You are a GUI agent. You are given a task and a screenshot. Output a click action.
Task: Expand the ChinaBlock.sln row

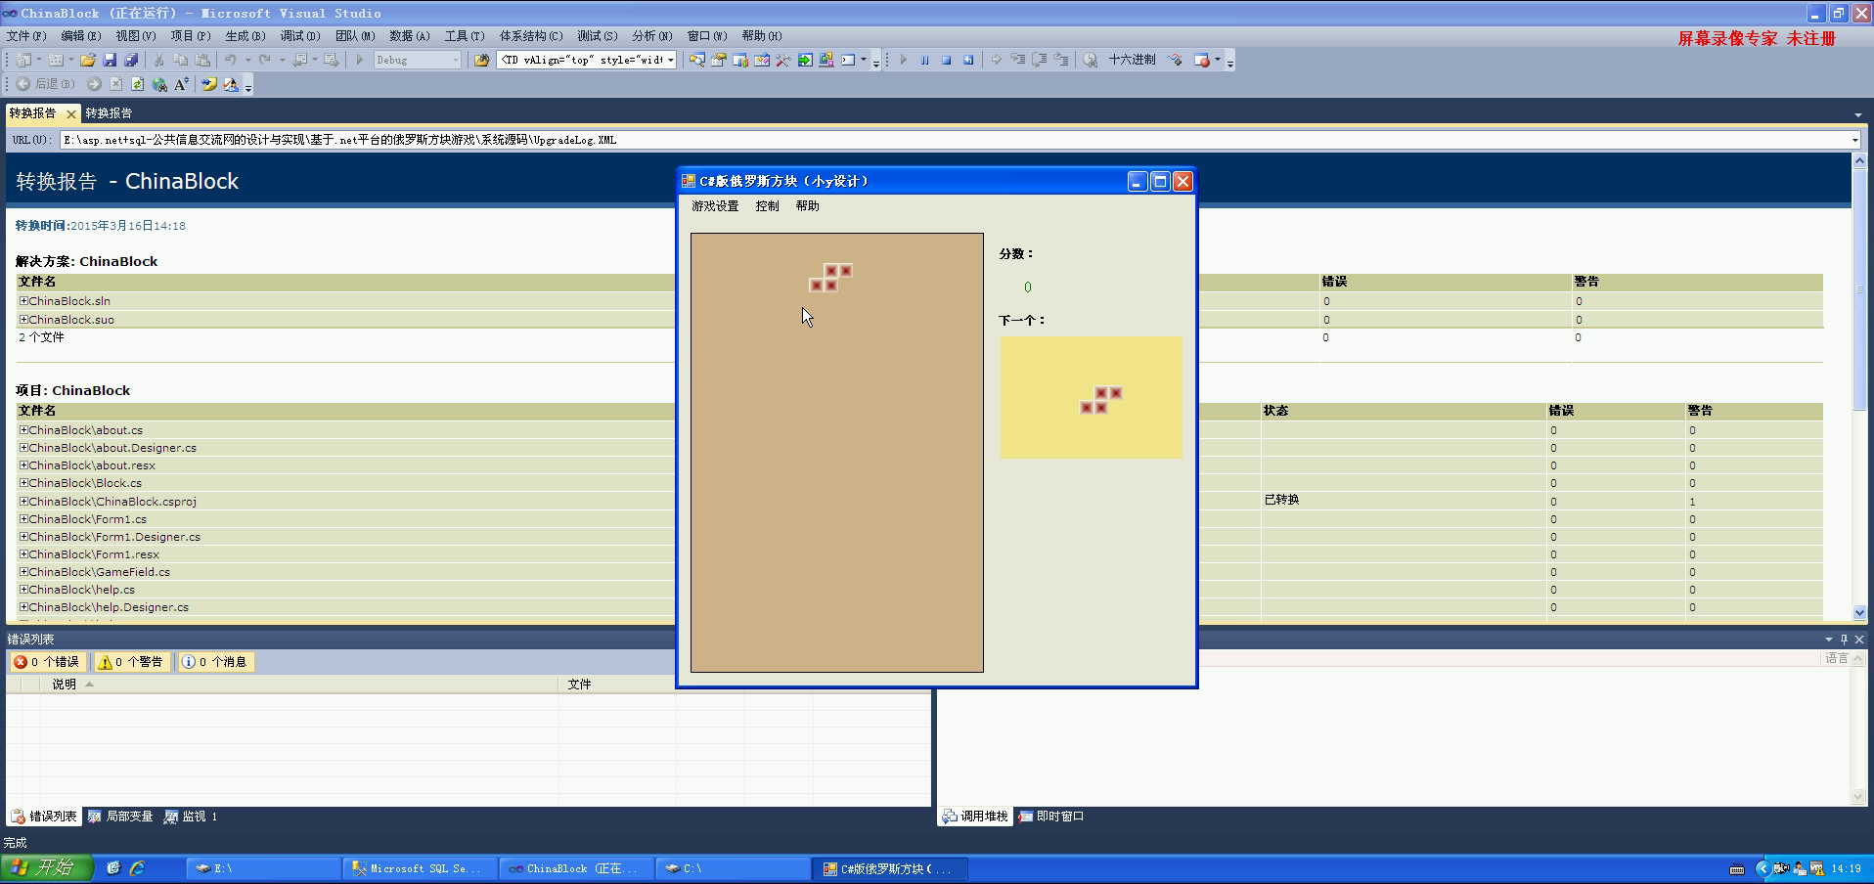tap(23, 301)
